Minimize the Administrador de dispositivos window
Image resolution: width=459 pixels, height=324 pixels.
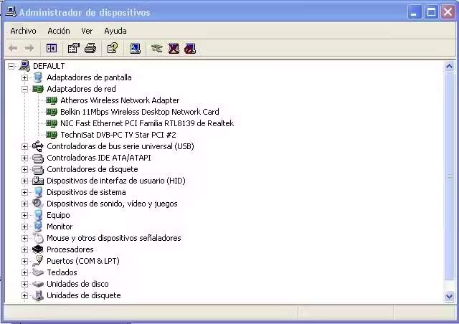414,12
